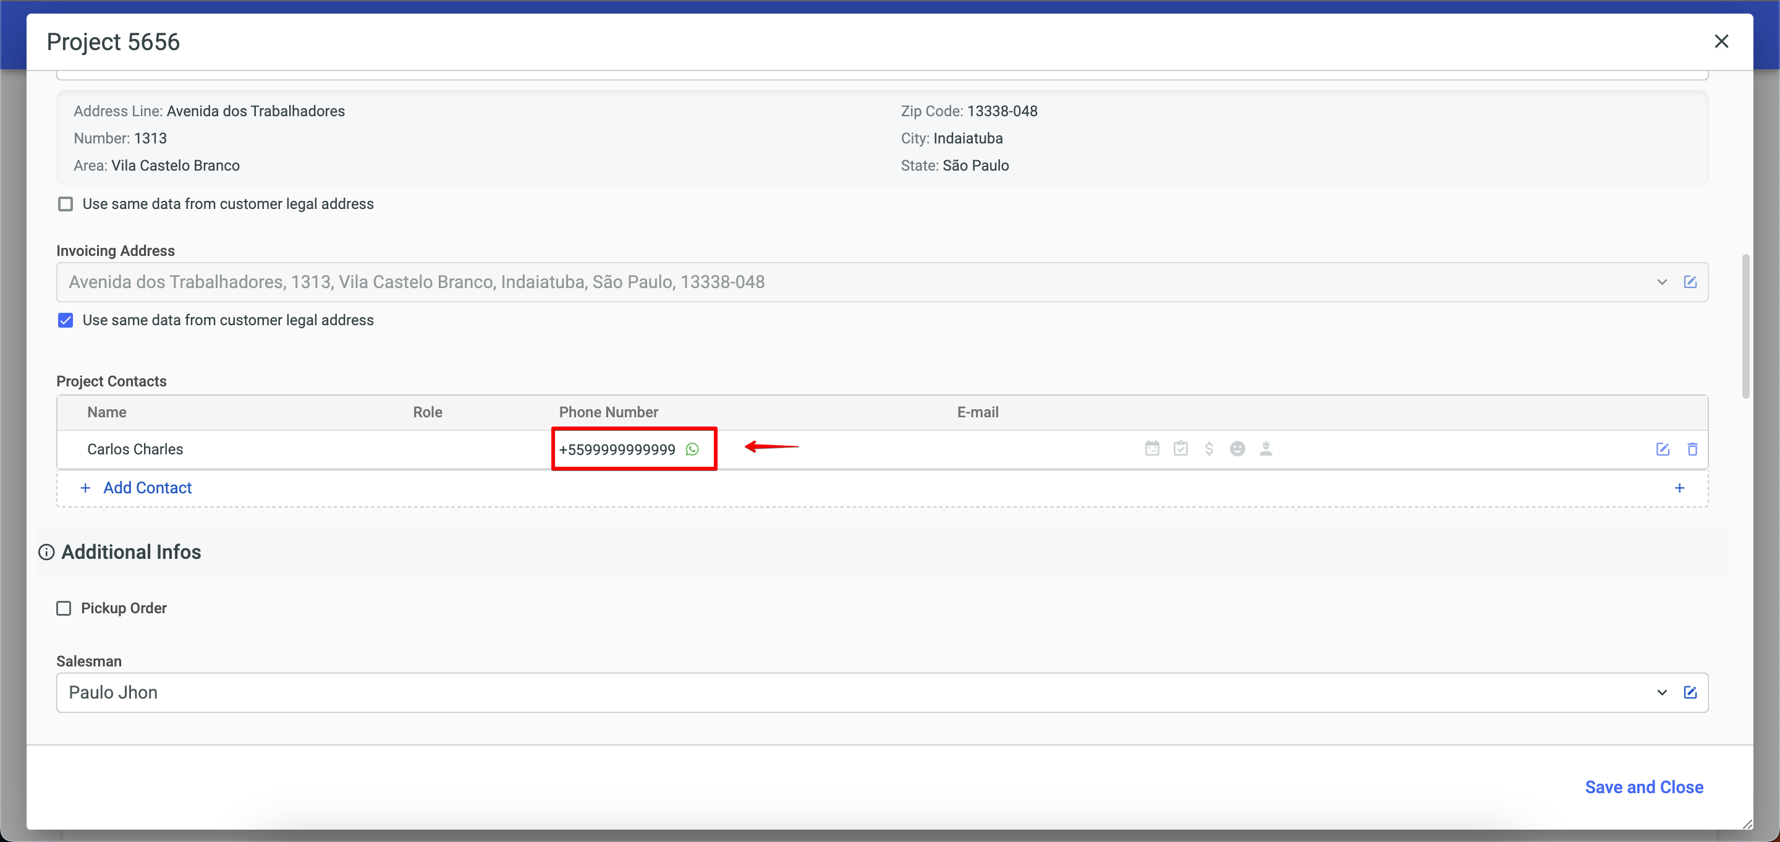Click the WhatsApp icon beside phone number

[x=692, y=449]
